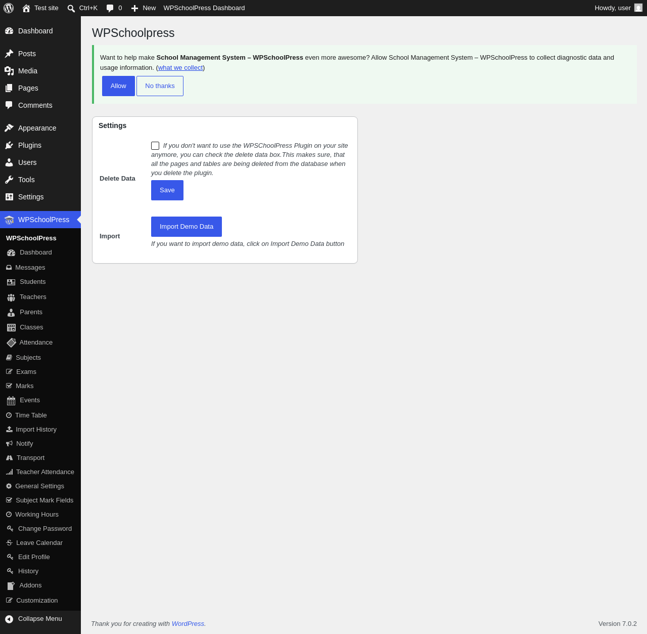Open Change Password submenu item
Image resolution: width=647 pixels, height=634 pixels.
coord(40,528)
